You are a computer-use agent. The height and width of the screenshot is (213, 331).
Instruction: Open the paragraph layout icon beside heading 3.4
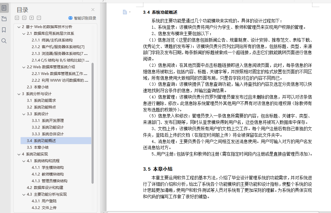[125, 12]
